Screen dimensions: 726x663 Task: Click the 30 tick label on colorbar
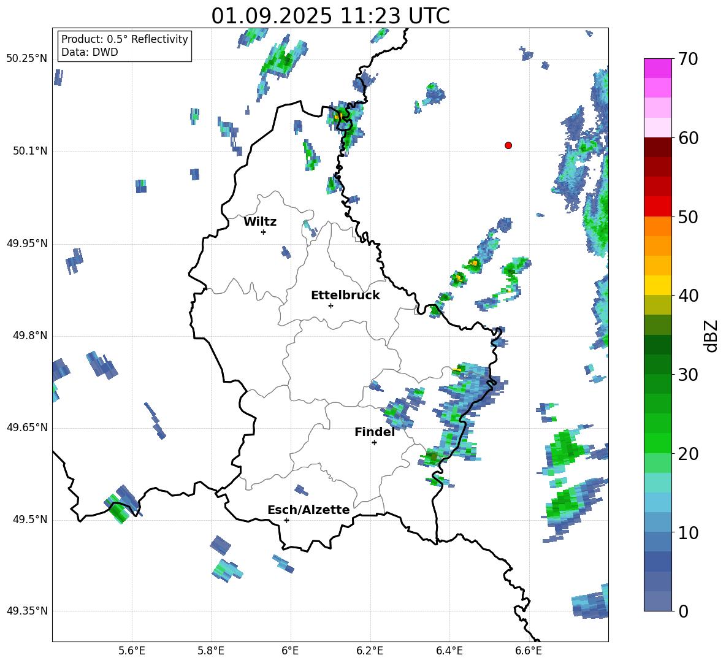pos(688,375)
